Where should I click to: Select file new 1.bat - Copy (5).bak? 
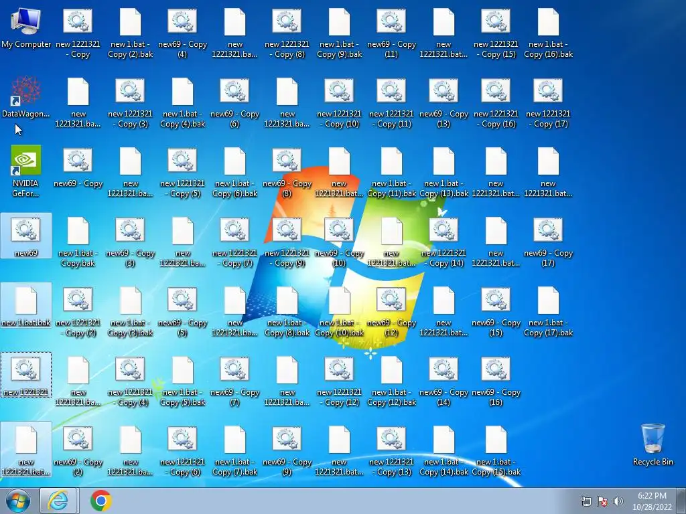point(182,381)
